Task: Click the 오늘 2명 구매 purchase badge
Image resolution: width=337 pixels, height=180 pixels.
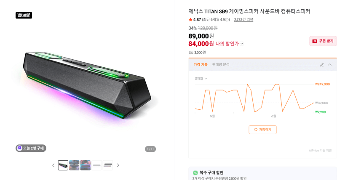Action: coord(31,148)
